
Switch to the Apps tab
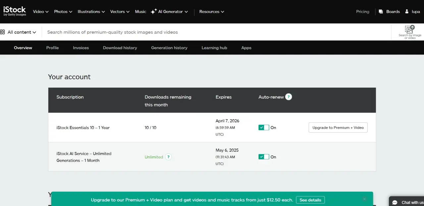(x=246, y=48)
